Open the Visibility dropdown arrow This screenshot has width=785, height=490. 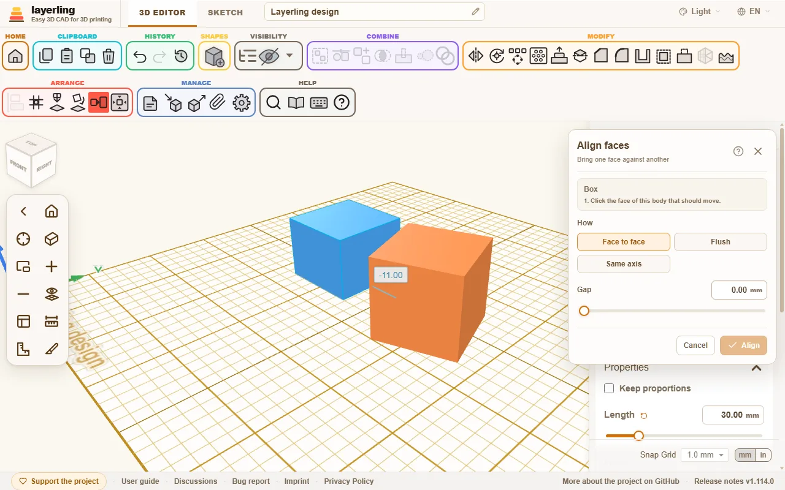(x=289, y=56)
